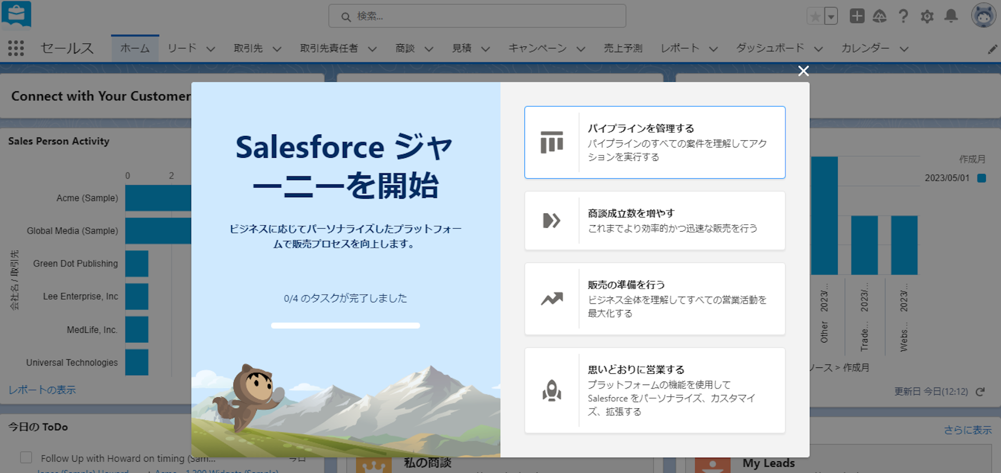Close the Salesforce journey dialog
Image resolution: width=1001 pixels, height=473 pixels.
click(x=803, y=71)
